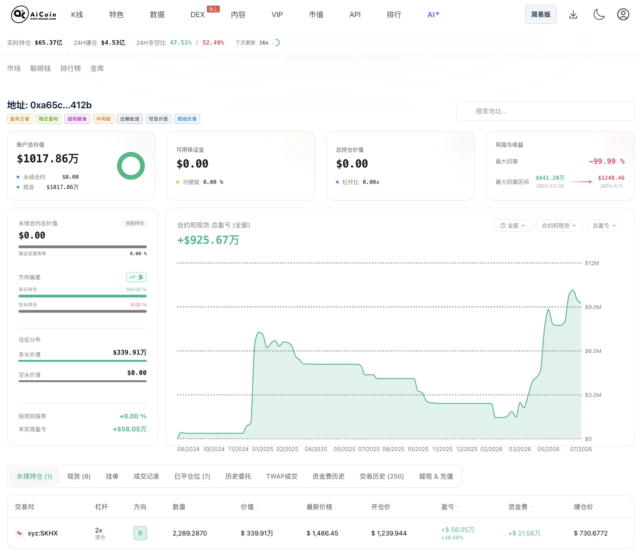Screen dimensions: 639x559
Task: Click the 短暂休整 tag
Action: [158, 119]
